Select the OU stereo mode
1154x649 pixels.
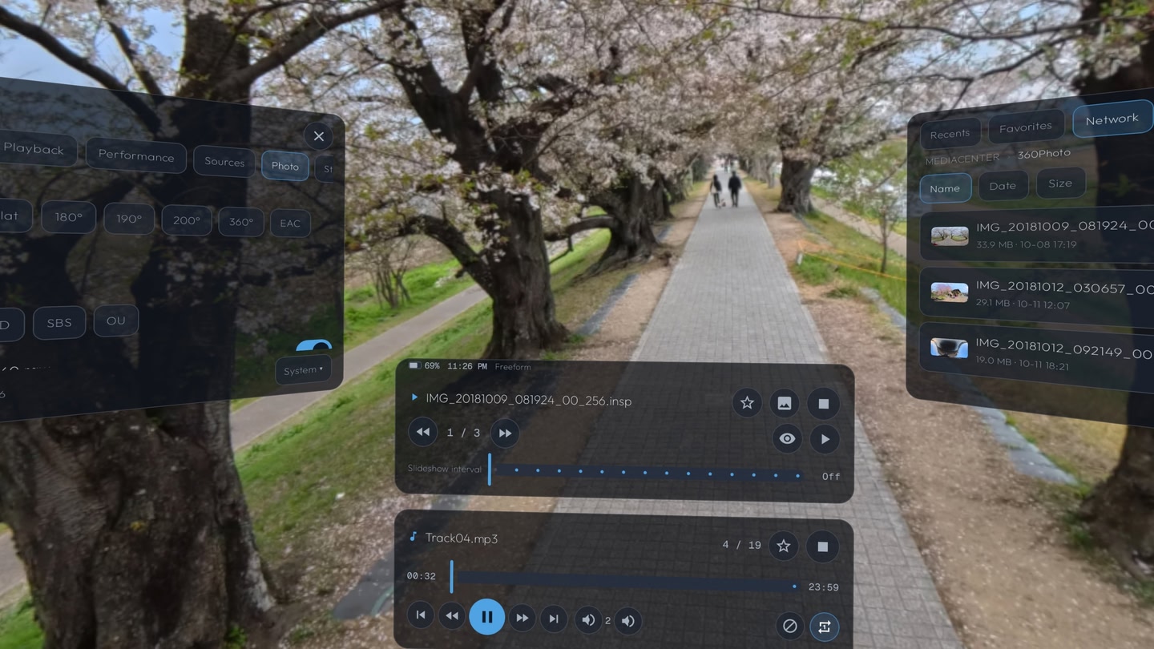116,320
